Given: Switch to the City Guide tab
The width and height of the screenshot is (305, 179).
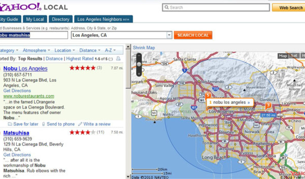Looking at the screenshot, I should click(10, 19).
